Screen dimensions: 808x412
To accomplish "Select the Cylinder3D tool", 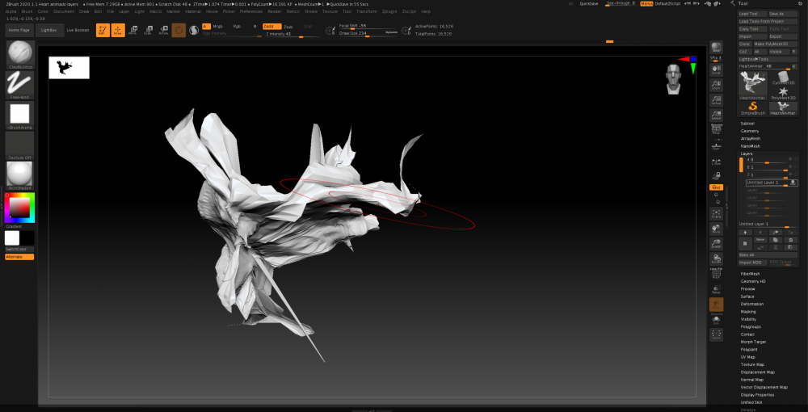I will point(783,78).
